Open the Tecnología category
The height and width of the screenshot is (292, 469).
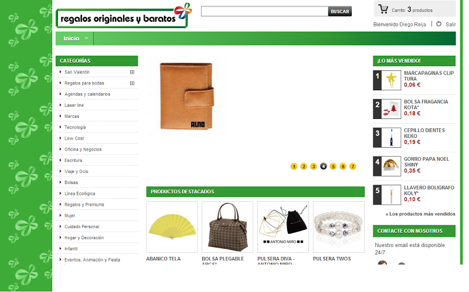coord(75,127)
